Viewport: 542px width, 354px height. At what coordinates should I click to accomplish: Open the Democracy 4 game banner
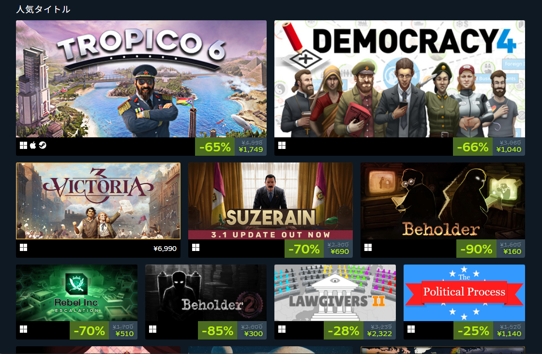point(400,79)
